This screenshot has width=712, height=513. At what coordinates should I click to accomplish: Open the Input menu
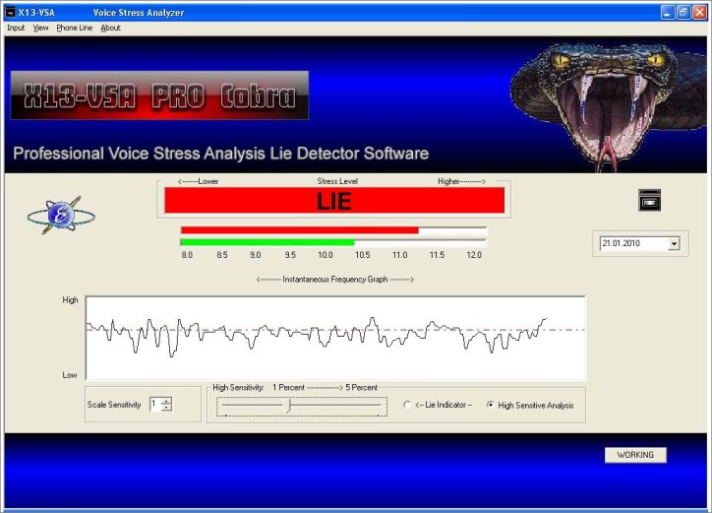click(x=16, y=28)
